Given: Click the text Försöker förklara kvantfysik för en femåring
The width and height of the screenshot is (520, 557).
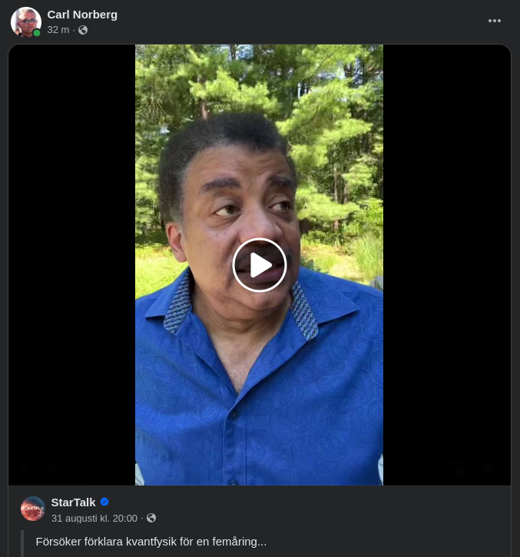Looking at the screenshot, I should pos(151,542).
